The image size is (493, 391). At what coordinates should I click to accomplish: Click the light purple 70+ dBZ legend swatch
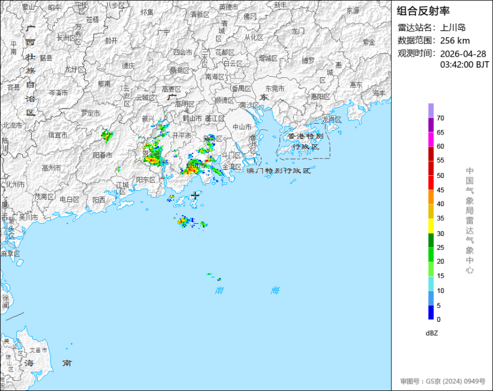click(431, 110)
